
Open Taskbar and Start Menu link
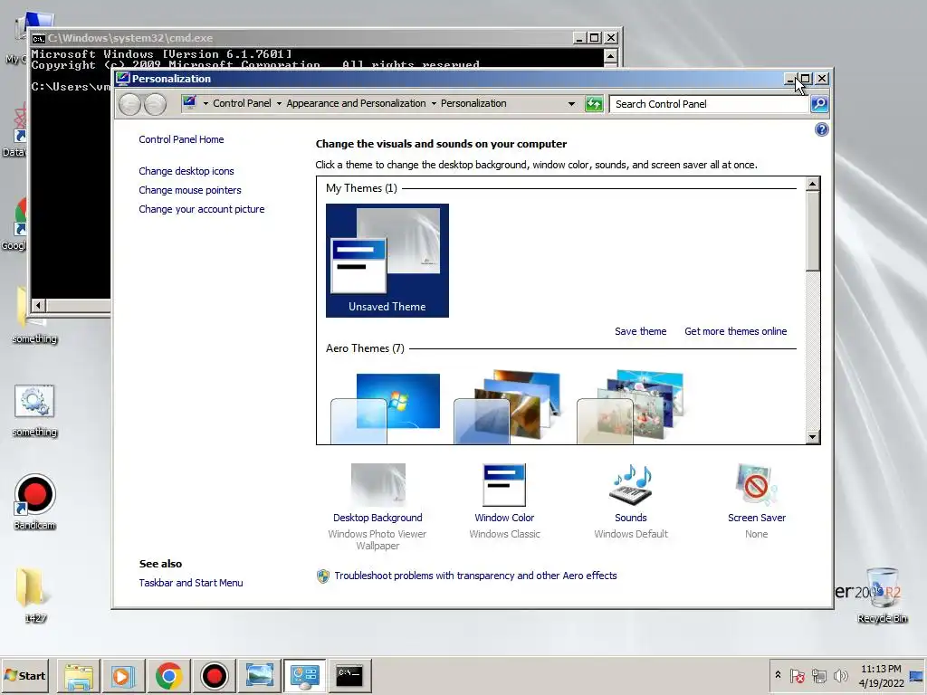[x=191, y=583]
